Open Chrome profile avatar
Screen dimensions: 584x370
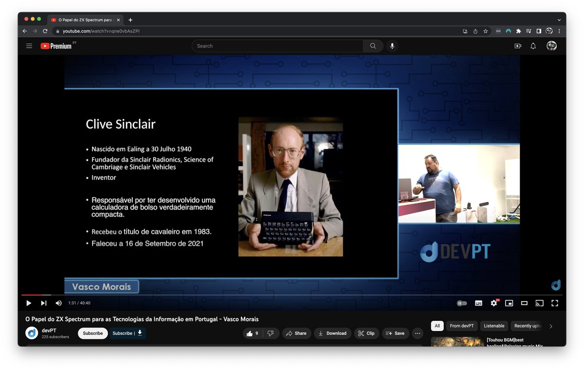coord(549,31)
